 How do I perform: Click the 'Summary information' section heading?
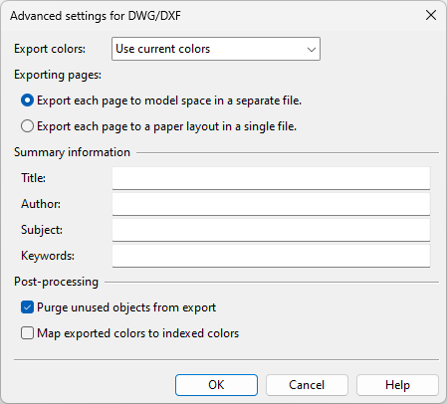coord(72,152)
